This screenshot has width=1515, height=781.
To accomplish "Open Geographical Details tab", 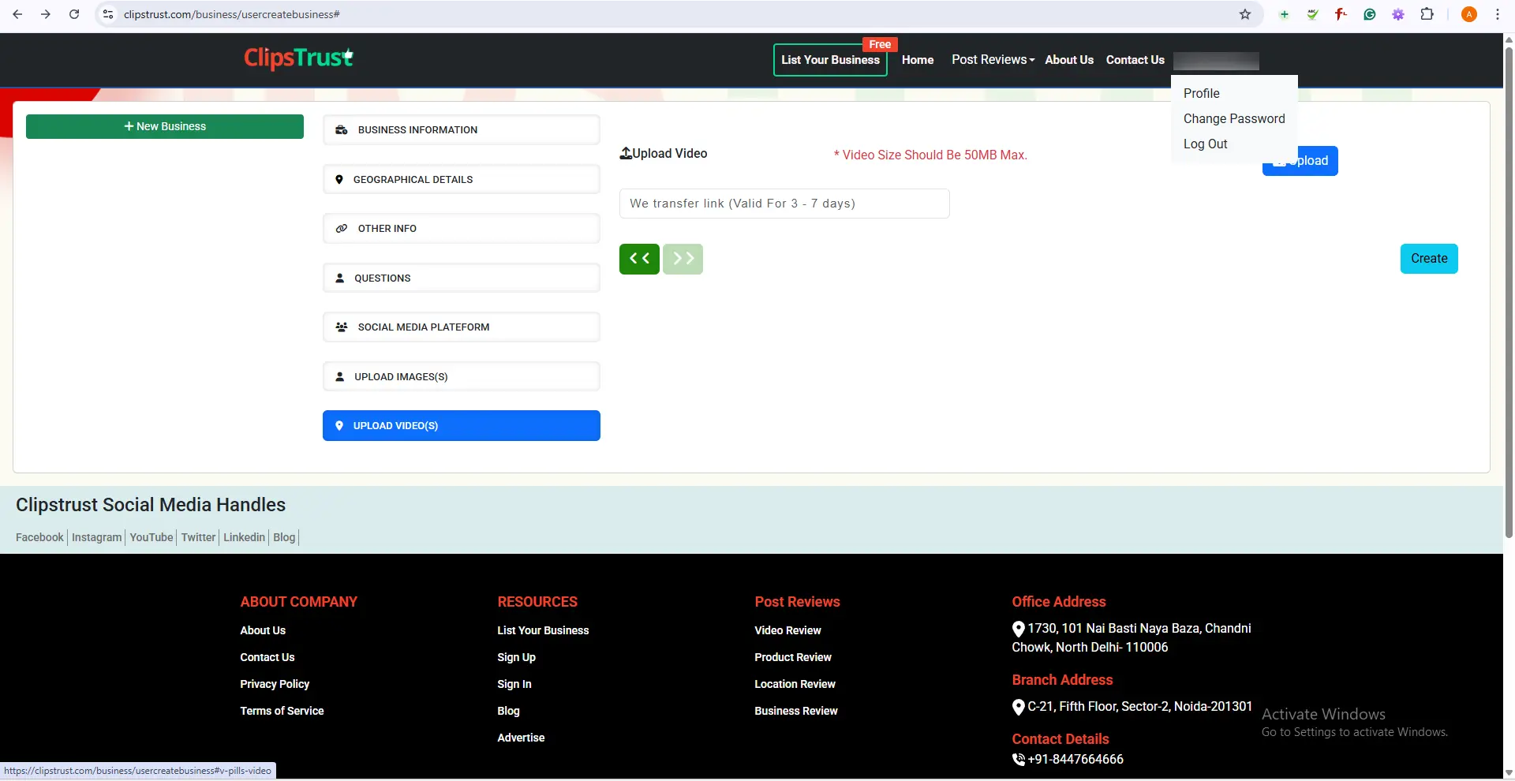I will (x=462, y=179).
